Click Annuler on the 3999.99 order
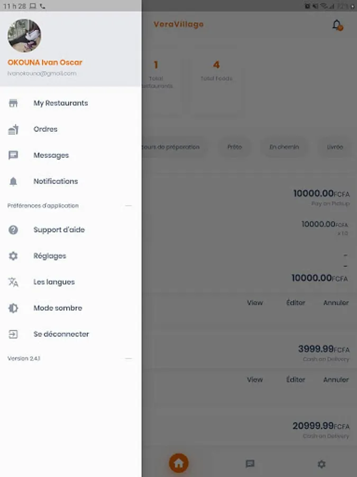The image size is (357, 477). tap(336, 379)
